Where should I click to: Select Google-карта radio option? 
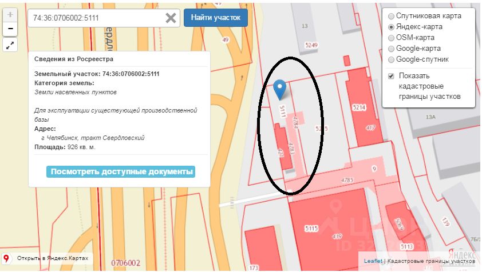pos(391,49)
